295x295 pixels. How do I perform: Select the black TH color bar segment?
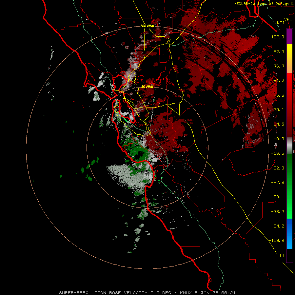(289, 255)
